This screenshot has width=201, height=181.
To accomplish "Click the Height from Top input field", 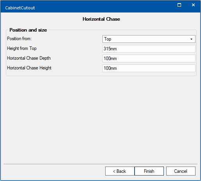I will point(149,49).
